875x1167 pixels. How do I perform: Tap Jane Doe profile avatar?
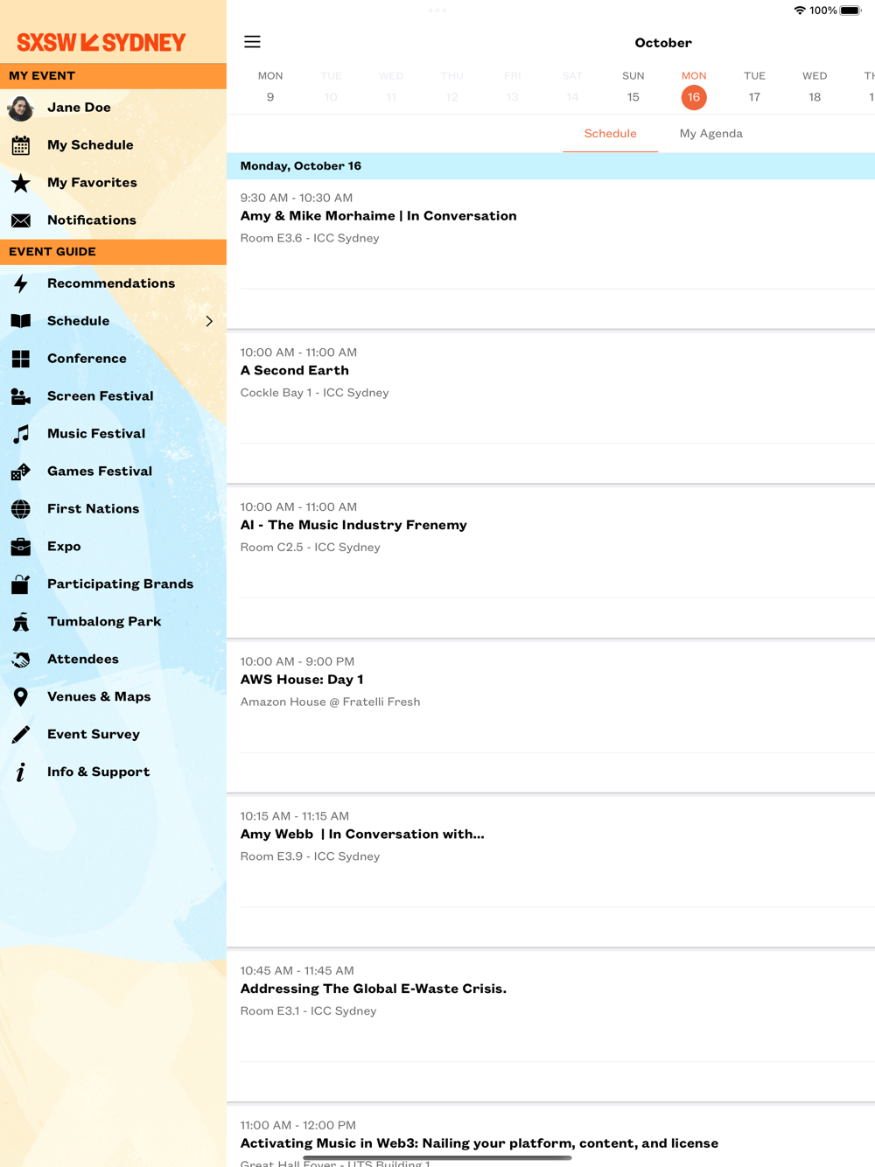coord(21,108)
